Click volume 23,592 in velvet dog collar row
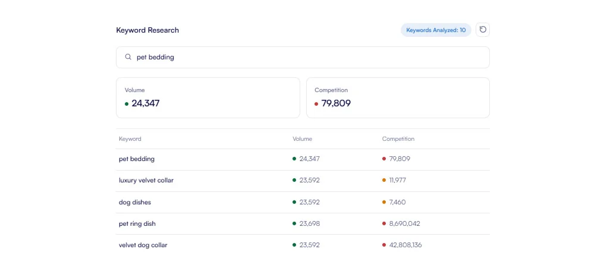The image size is (610, 277). coord(309,245)
